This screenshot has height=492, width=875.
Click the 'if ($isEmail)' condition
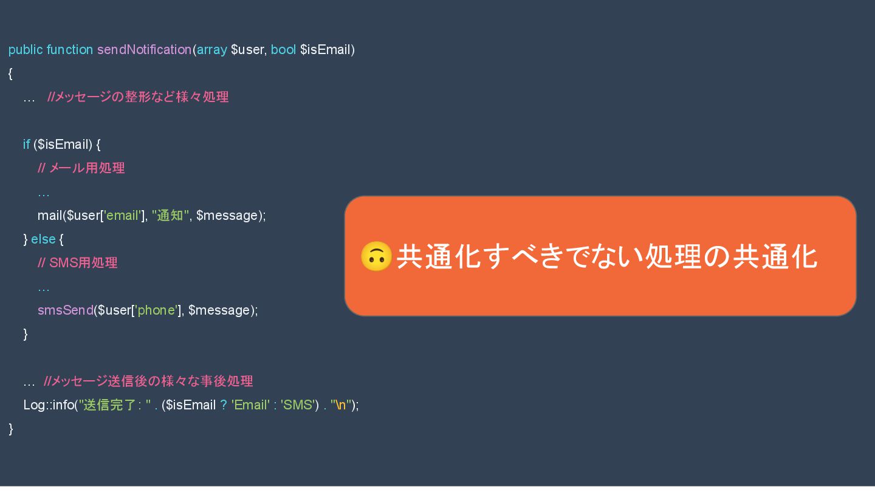(x=62, y=145)
